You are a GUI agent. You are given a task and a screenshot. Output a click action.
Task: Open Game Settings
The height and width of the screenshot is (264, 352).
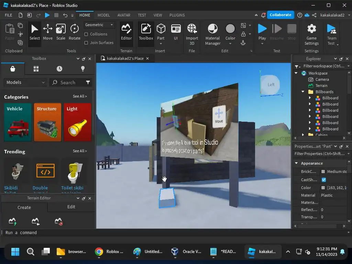[311, 34]
